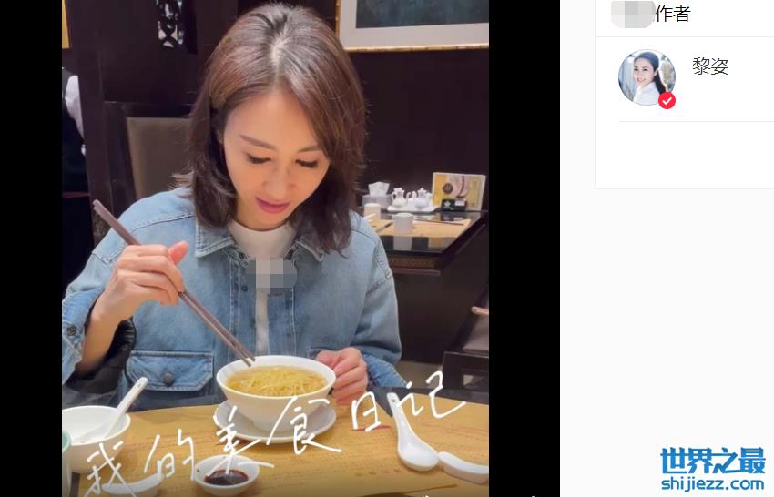Click the blurred mosaic patch on jacket
Viewport: 774px width, 497px height.
270,274
